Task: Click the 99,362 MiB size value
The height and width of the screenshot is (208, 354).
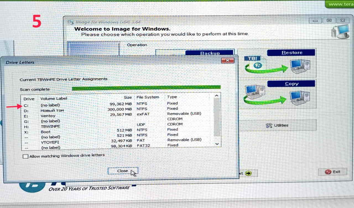Action: coord(121,104)
